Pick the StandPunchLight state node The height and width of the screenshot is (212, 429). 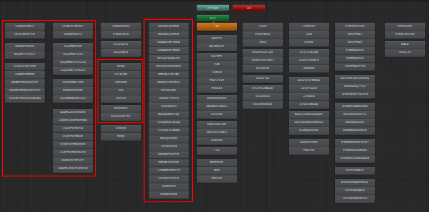click(217, 98)
